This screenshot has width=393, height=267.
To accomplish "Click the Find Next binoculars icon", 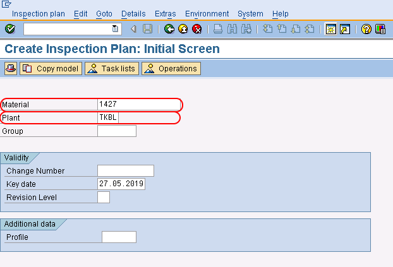I will pos(246,29).
